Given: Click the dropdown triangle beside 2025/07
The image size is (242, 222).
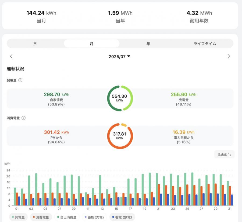Looking at the screenshot, I should (129, 57).
